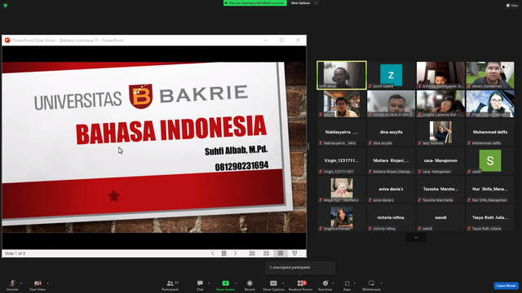
Task: Click the green Share Screen icon
Action: [225, 283]
